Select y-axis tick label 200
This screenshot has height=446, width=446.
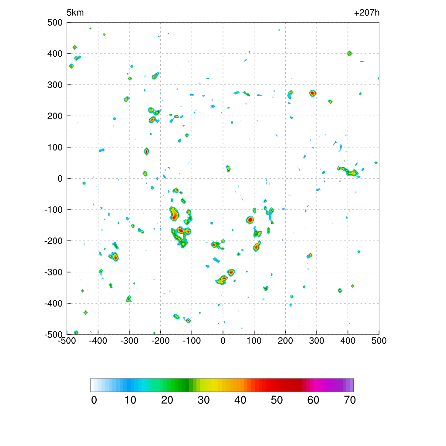[x=55, y=116]
